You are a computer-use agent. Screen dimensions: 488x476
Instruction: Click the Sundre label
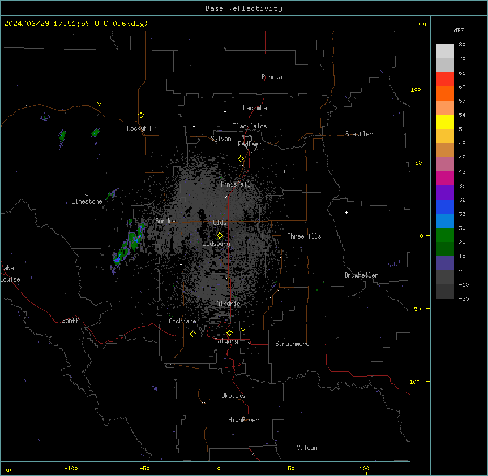165,221
